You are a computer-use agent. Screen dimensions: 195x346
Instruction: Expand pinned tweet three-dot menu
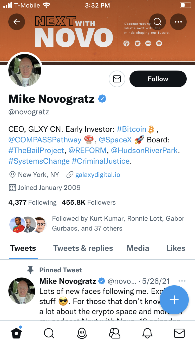click(182, 281)
